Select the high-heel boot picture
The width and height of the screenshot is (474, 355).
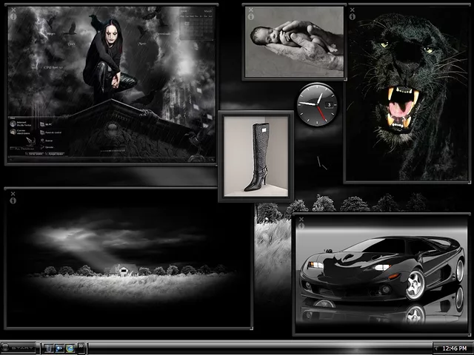[256, 156]
